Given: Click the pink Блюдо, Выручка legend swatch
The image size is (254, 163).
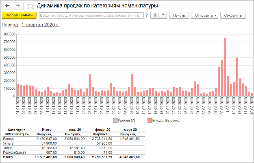Looking at the screenshot, I should (150, 121).
